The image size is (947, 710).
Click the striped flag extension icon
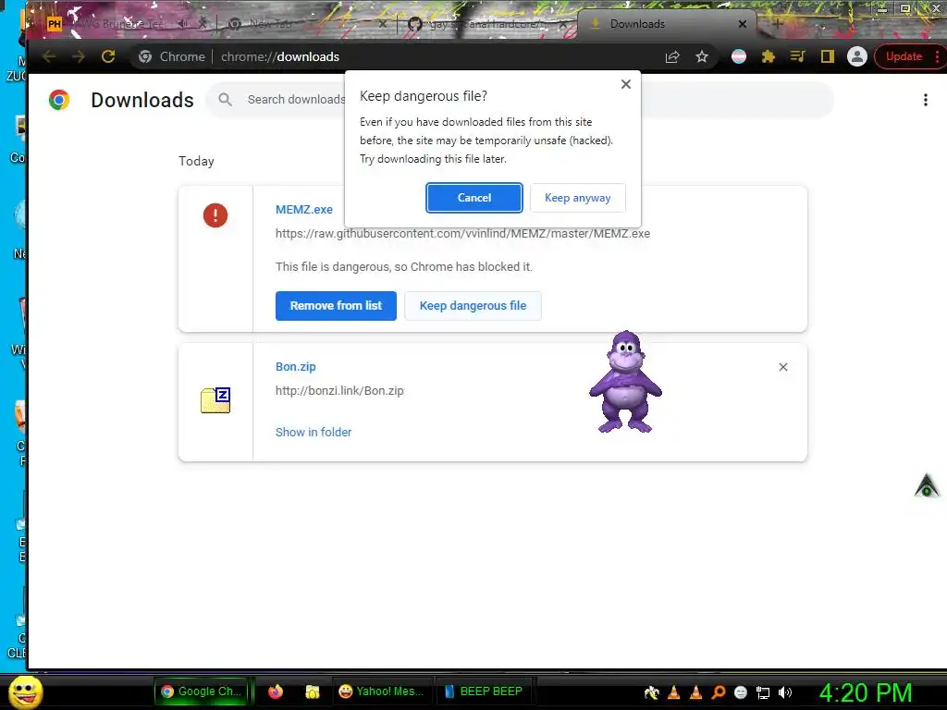click(739, 56)
